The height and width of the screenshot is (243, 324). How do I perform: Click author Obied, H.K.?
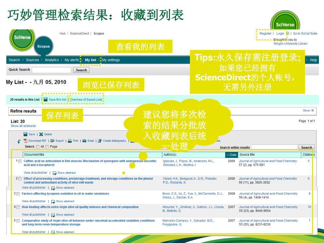point(171,178)
